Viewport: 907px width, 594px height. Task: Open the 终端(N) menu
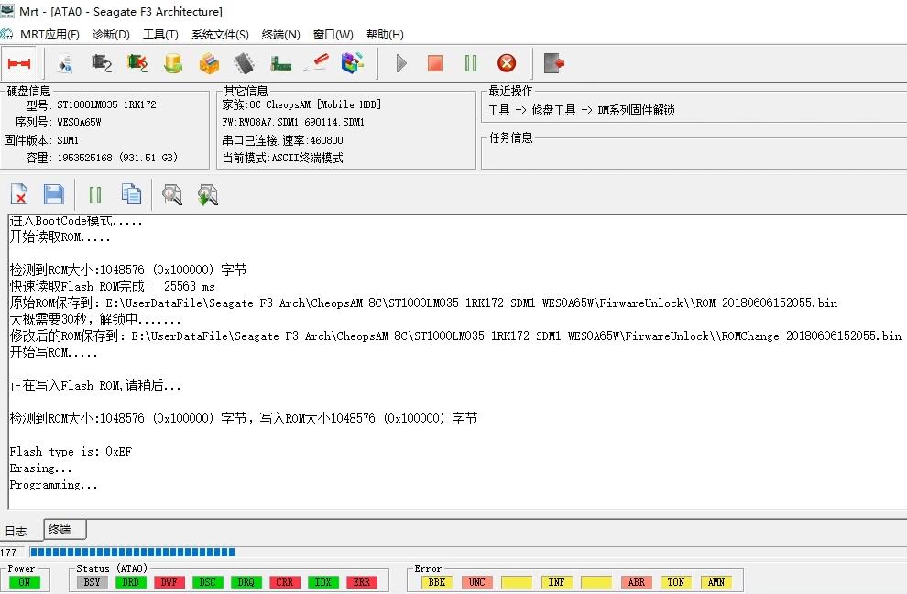coord(280,35)
